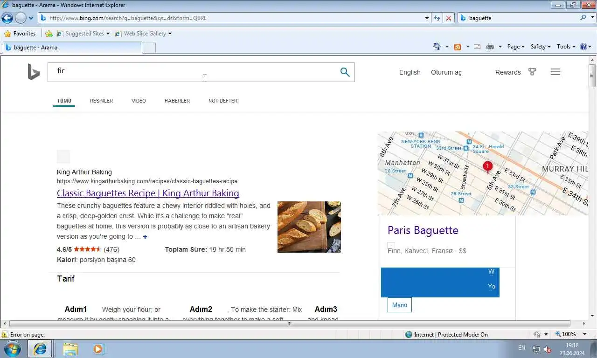Viewport: 597px width, 358px height.
Task: Click the Manhattan map image
Action: point(483,173)
